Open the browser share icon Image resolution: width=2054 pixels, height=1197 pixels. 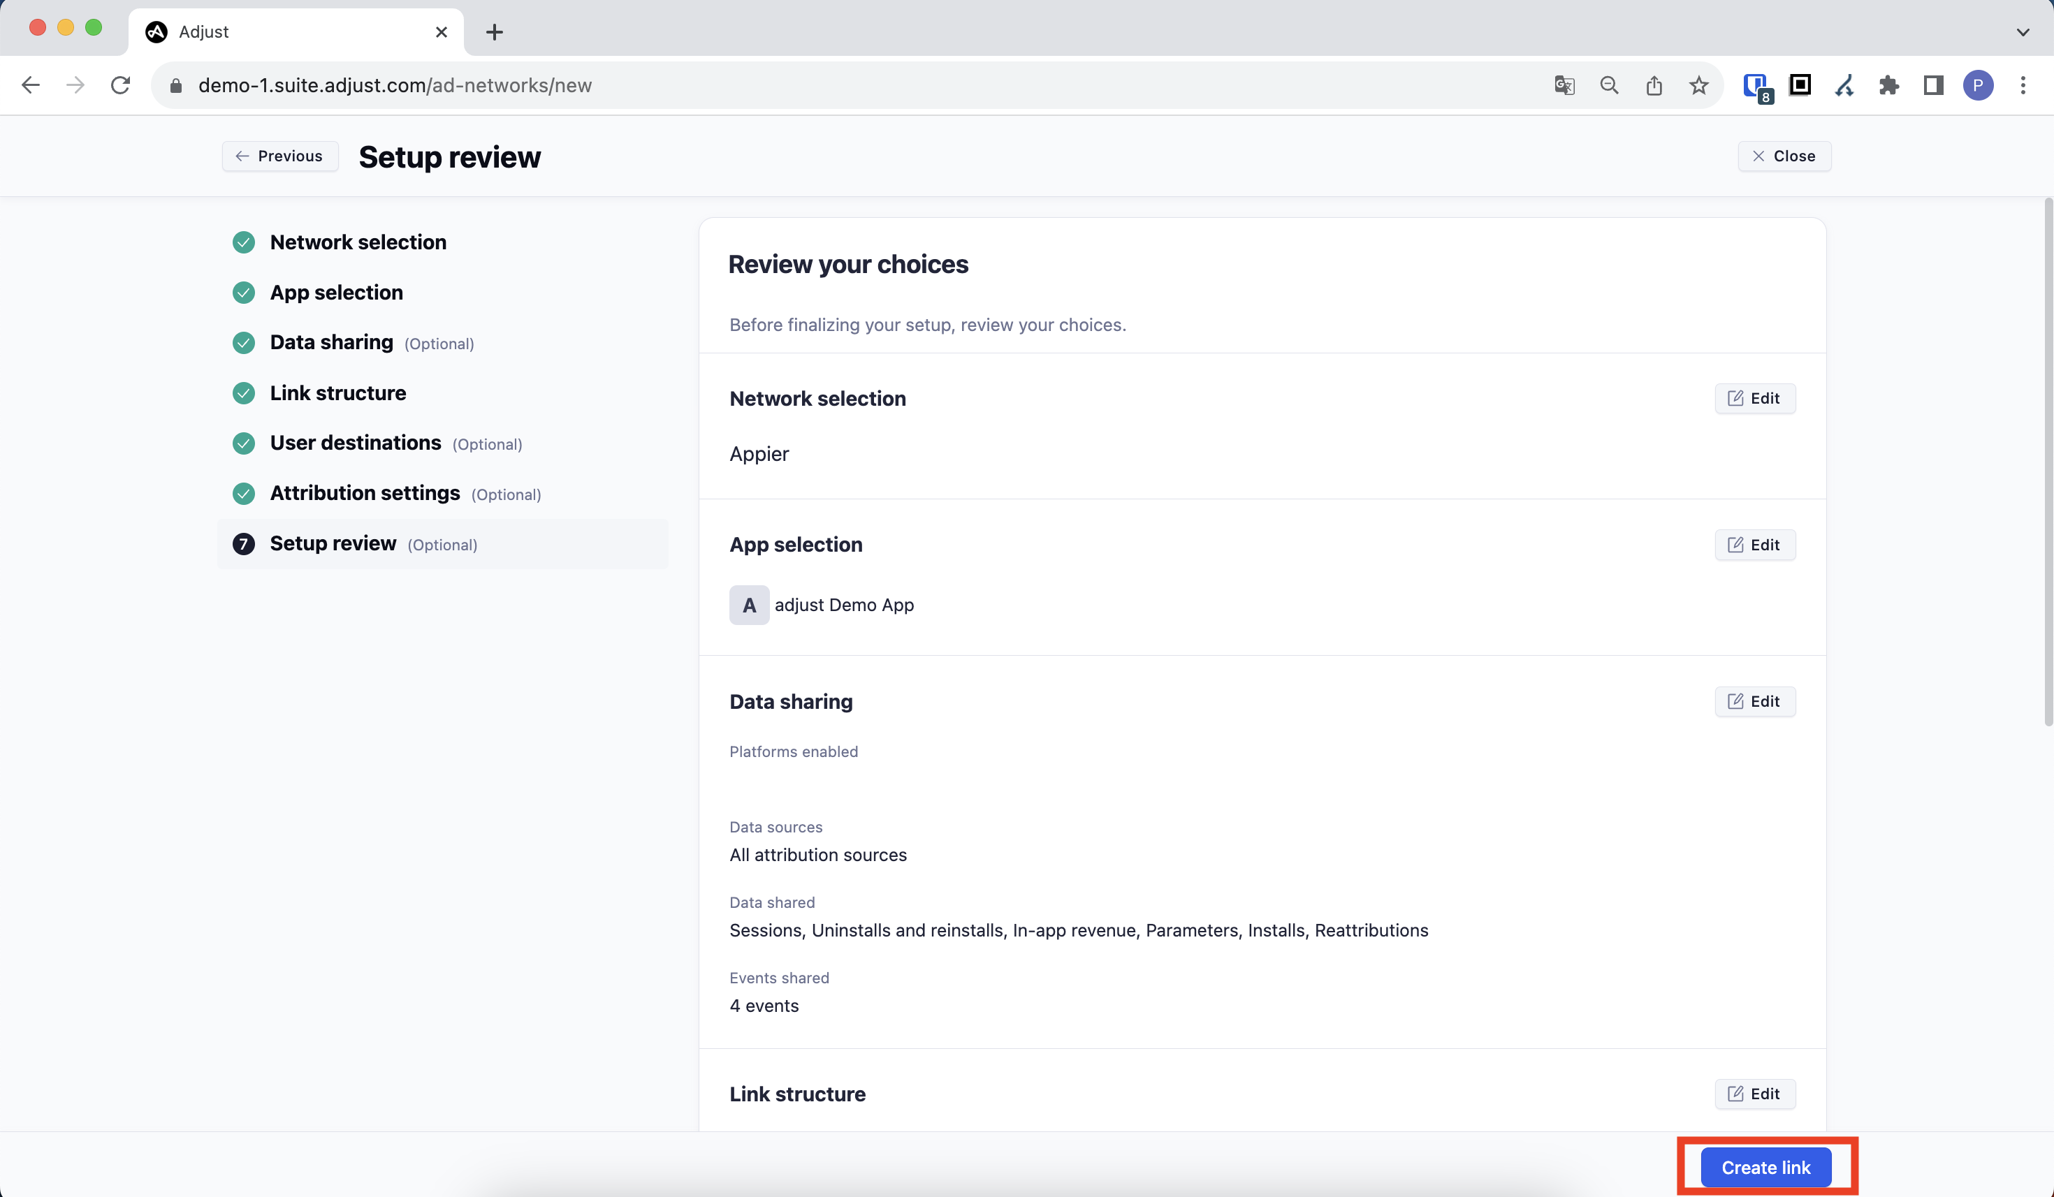pyautogui.click(x=1654, y=86)
